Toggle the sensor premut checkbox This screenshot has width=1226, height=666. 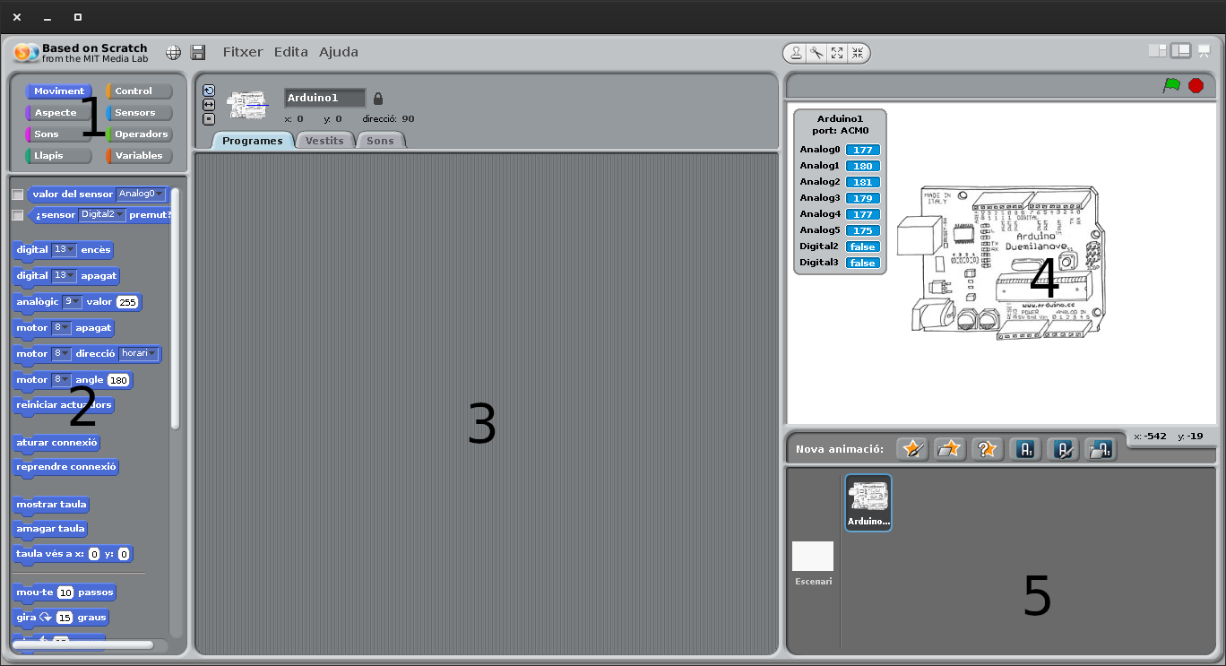(18, 215)
